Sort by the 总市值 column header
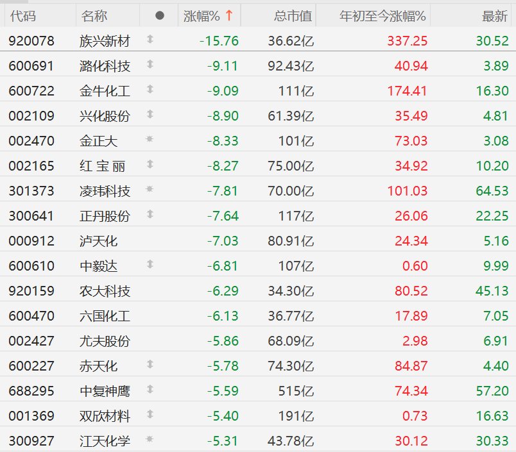Viewport: 516px width, 452px height. point(293,16)
